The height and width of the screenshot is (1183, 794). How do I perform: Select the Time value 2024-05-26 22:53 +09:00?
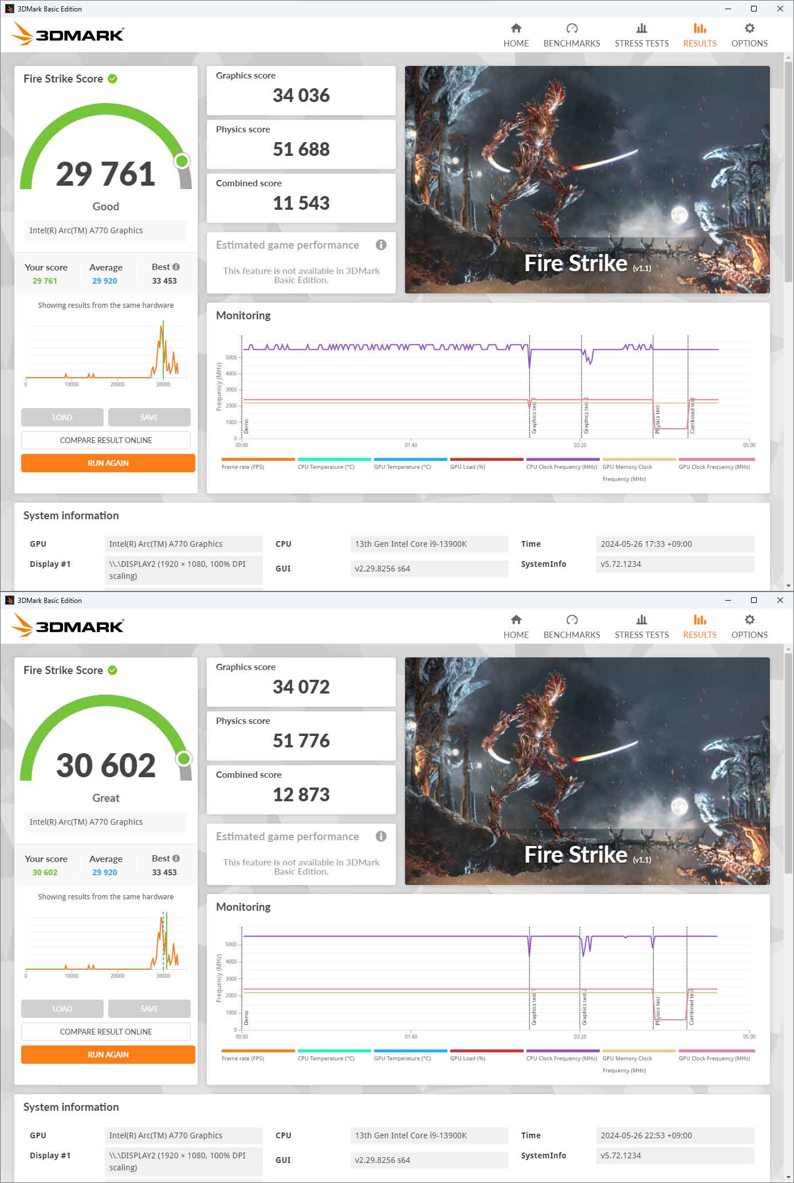[675, 1135]
